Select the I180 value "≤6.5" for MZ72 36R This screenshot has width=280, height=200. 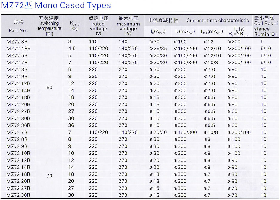point(209,125)
